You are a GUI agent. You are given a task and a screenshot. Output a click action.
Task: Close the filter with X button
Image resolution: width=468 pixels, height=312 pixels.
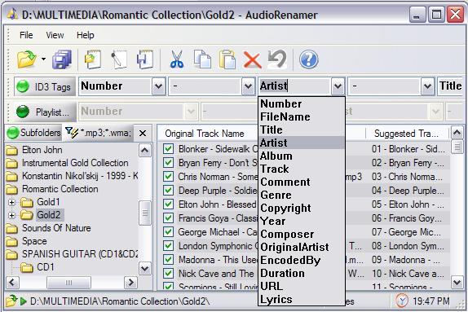coord(143,133)
